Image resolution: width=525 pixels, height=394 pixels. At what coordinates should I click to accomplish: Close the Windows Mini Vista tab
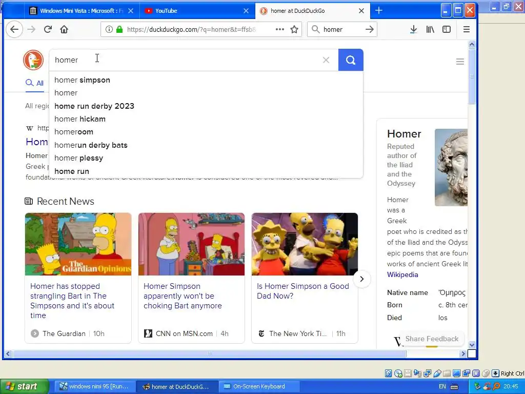click(131, 11)
